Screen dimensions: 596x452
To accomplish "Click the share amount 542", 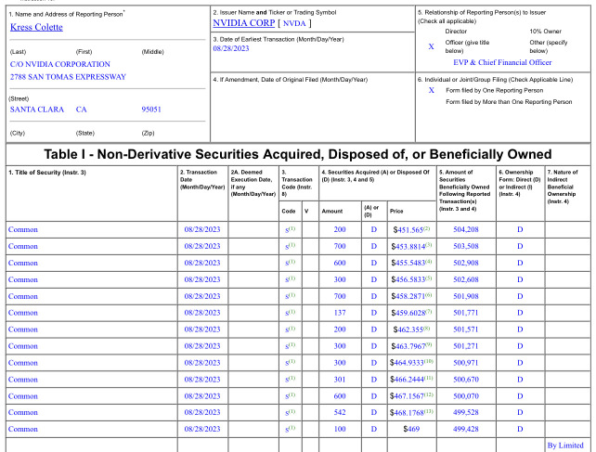I will tap(340, 412).
